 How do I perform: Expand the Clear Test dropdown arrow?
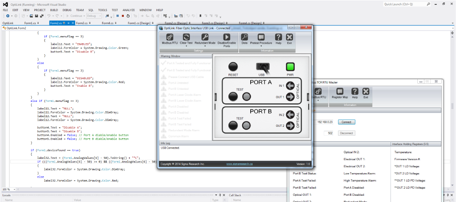point(186,46)
